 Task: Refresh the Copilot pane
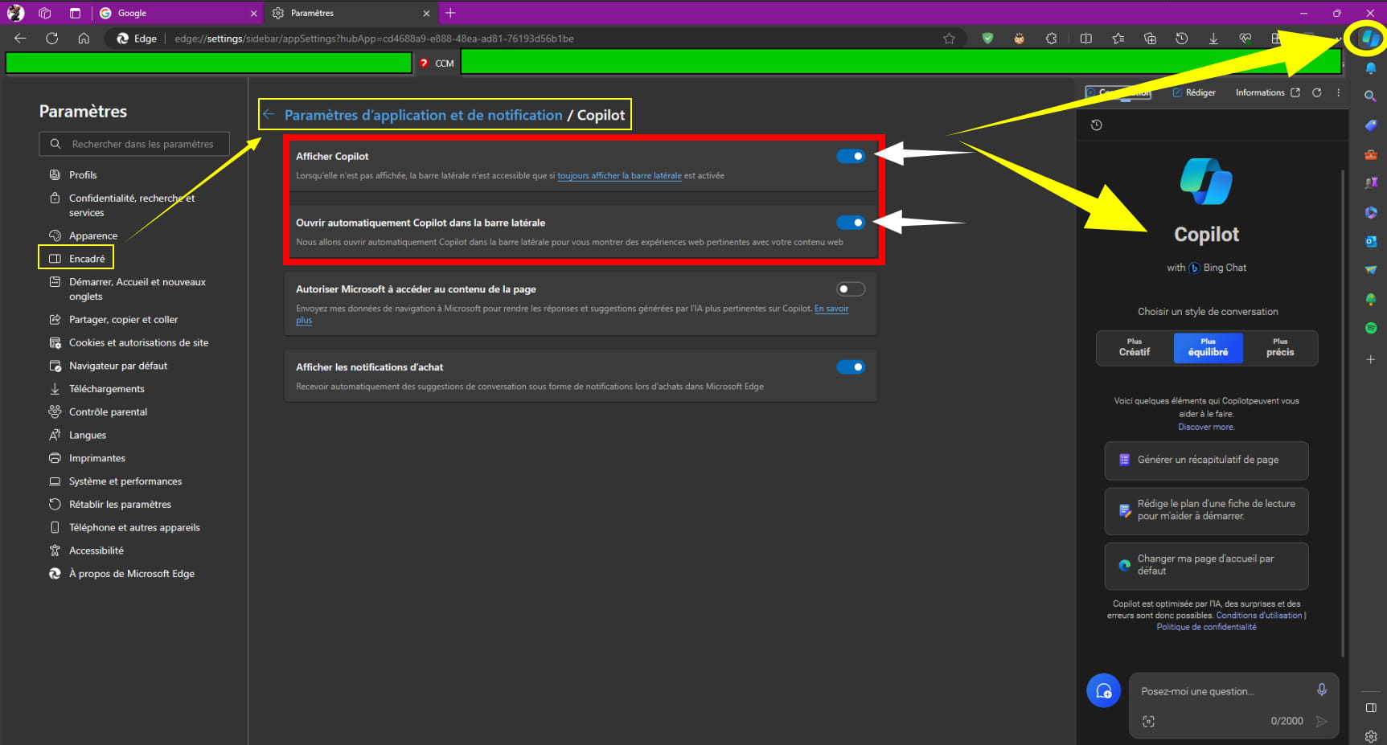coord(1317,92)
